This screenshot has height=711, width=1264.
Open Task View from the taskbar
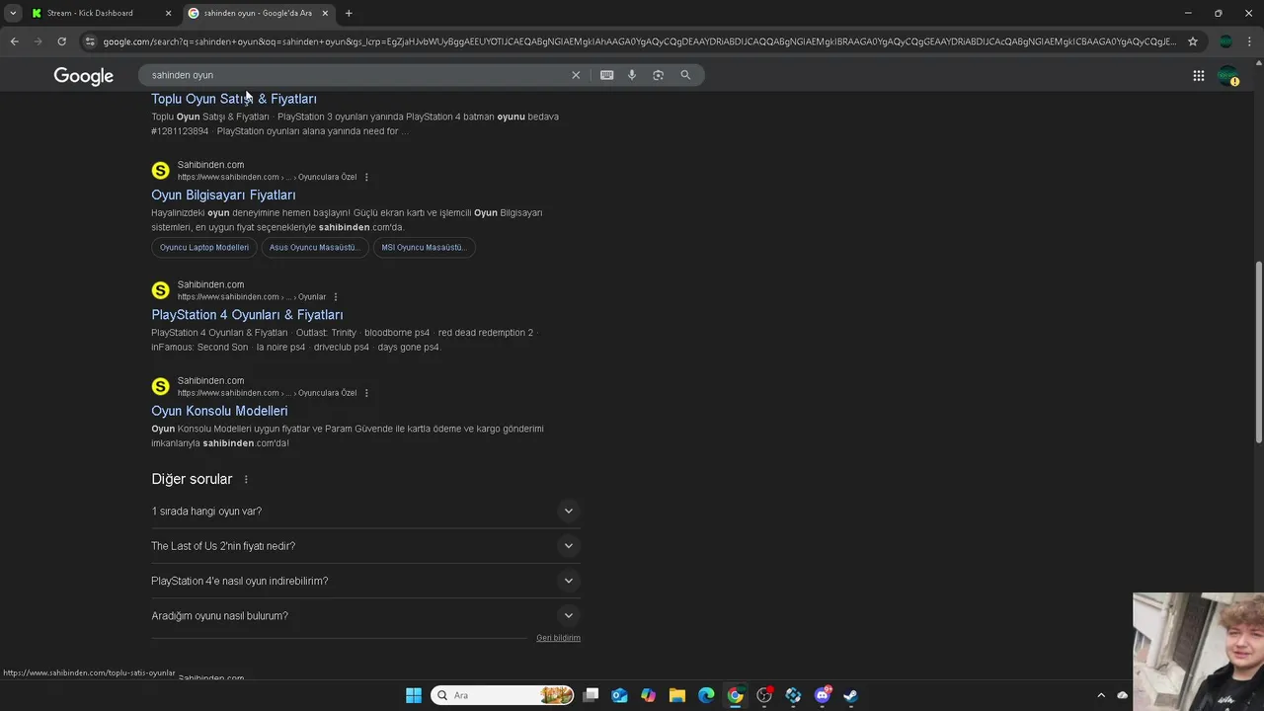pos(591,695)
